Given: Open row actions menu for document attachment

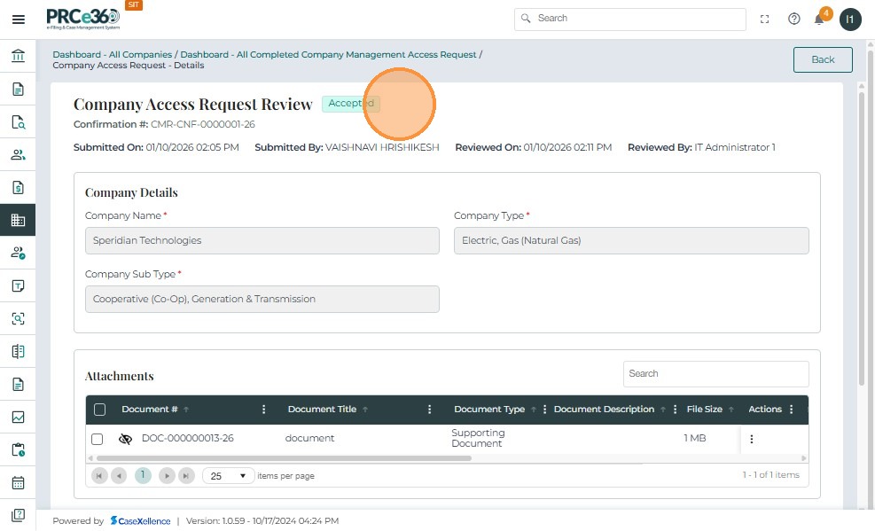Looking at the screenshot, I should click(x=752, y=439).
